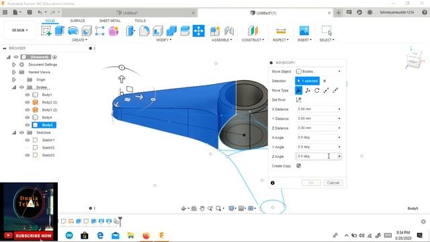This screenshot has height=242, width=430.
Task: Toggle visibility of Body4
Action: (27, 118)
